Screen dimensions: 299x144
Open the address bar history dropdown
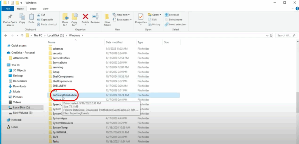click(267, 35)
